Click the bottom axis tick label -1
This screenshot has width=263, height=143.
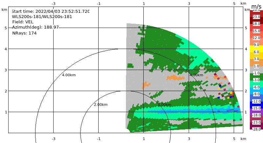click(x=99, y=139)
